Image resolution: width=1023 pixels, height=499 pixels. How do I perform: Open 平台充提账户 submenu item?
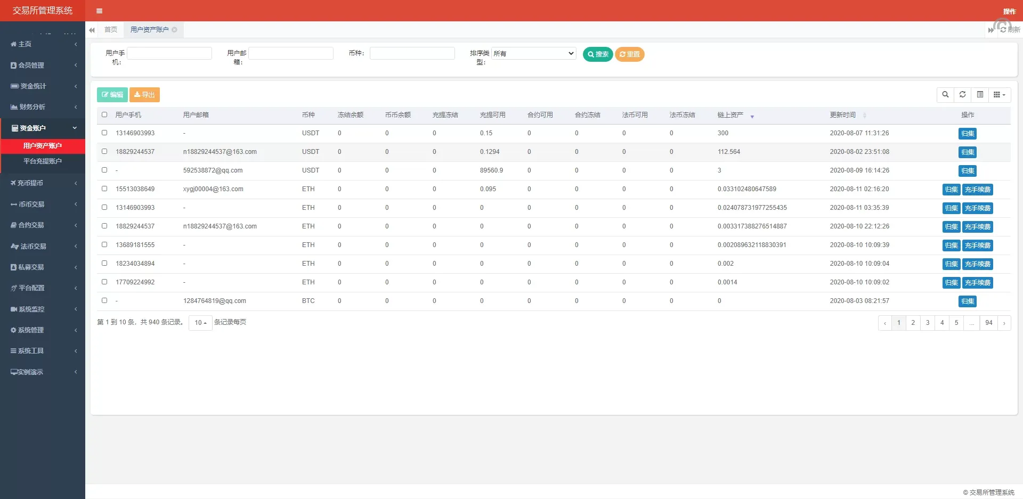(43, 161)
